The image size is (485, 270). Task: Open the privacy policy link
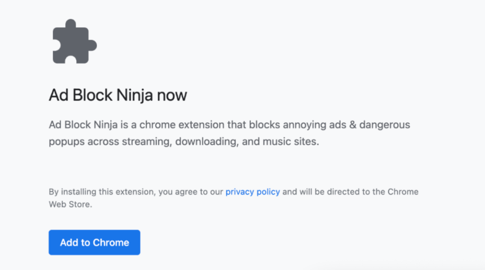point(253,192)
